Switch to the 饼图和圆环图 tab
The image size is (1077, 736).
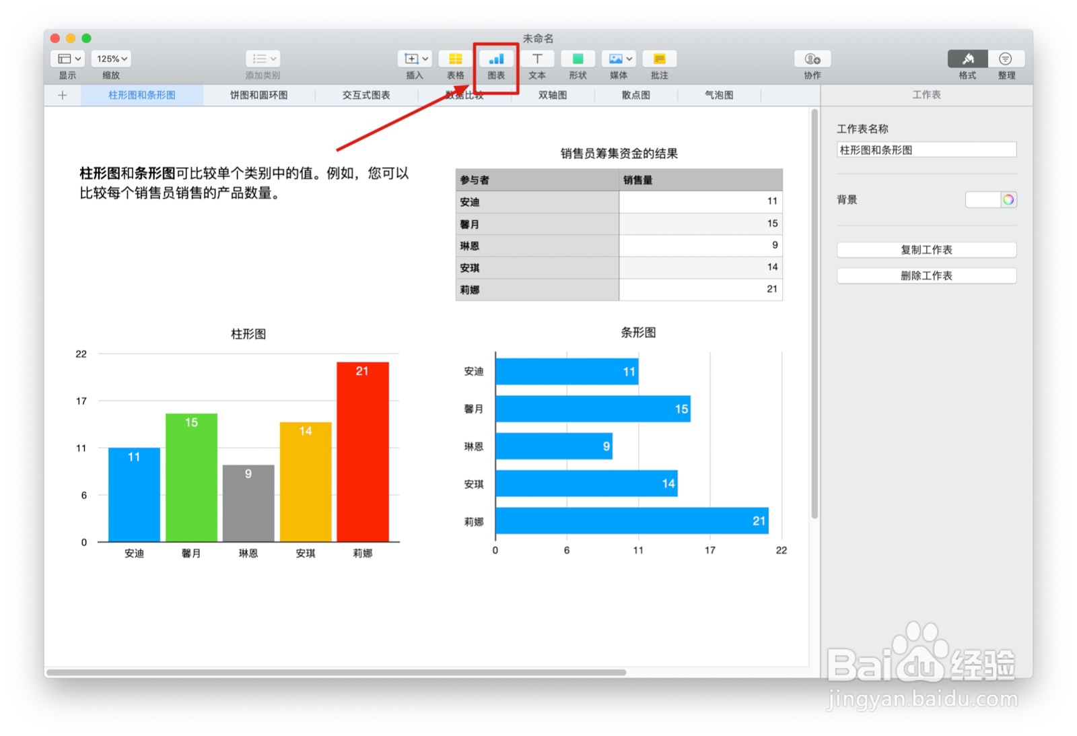point(259,95)
